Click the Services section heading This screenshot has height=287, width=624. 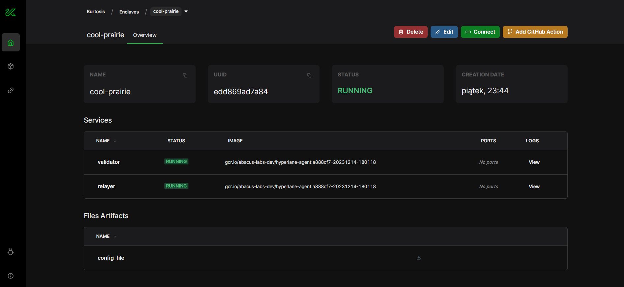coord(98,120)
